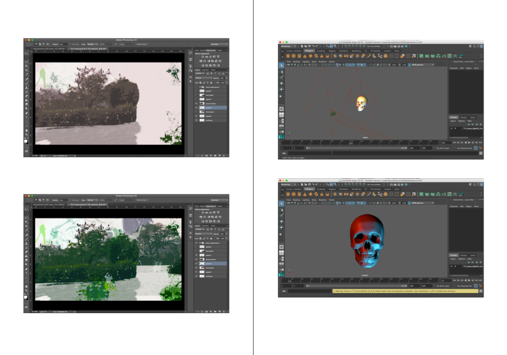
Task: Click Feather input field in top Photoshop options bar
Action: point(63,44)
